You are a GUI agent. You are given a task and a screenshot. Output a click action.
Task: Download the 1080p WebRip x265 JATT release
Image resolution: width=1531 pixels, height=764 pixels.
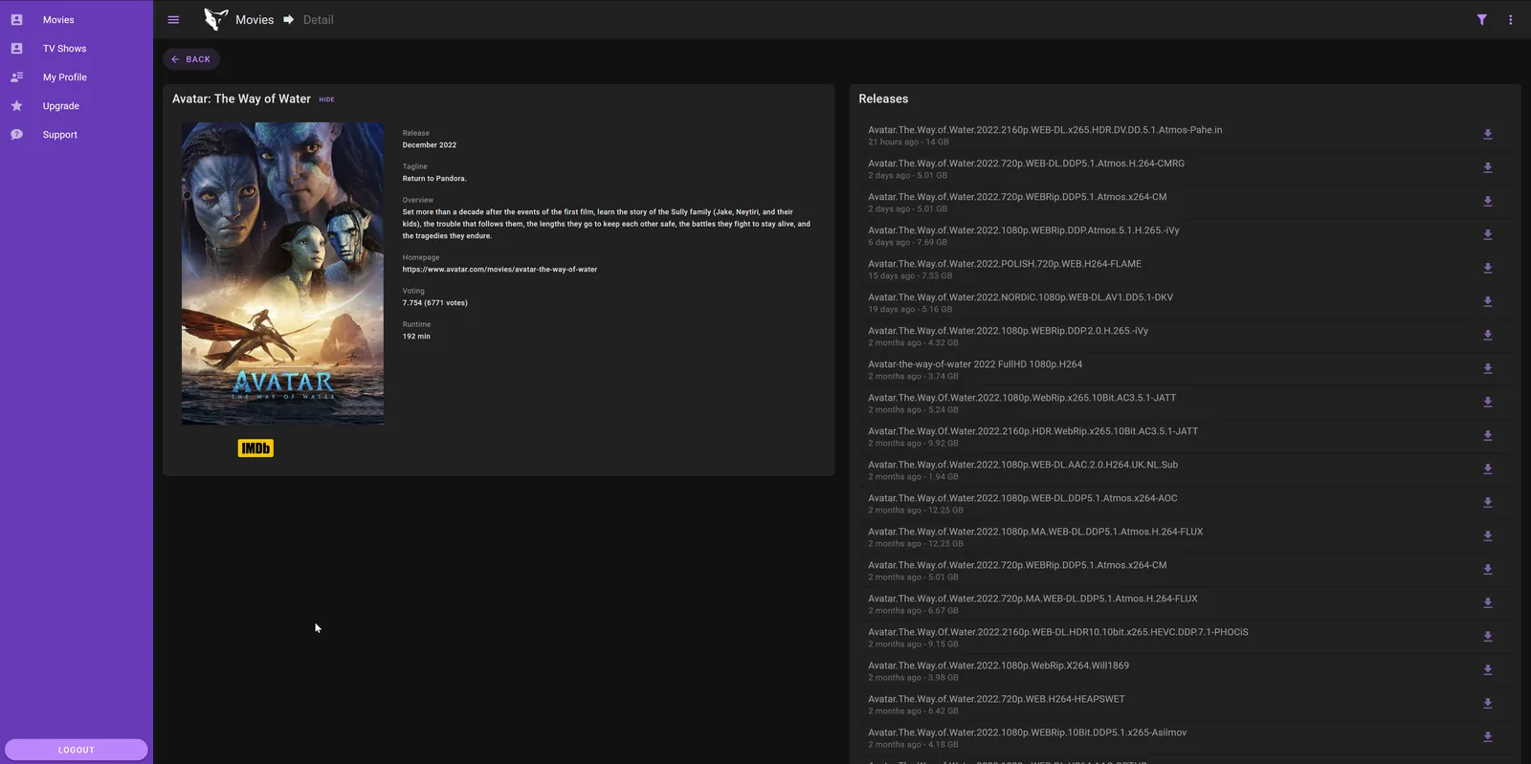(x=1488, y=403)
